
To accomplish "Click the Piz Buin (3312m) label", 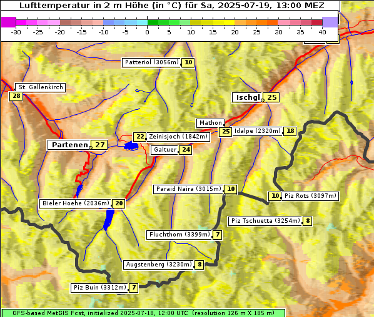I will coord(99,288).
